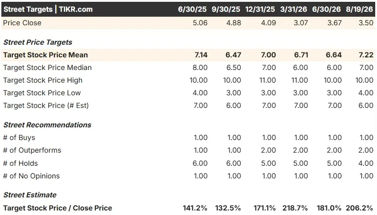Select the 6/30/26 column header

(326, 9)
